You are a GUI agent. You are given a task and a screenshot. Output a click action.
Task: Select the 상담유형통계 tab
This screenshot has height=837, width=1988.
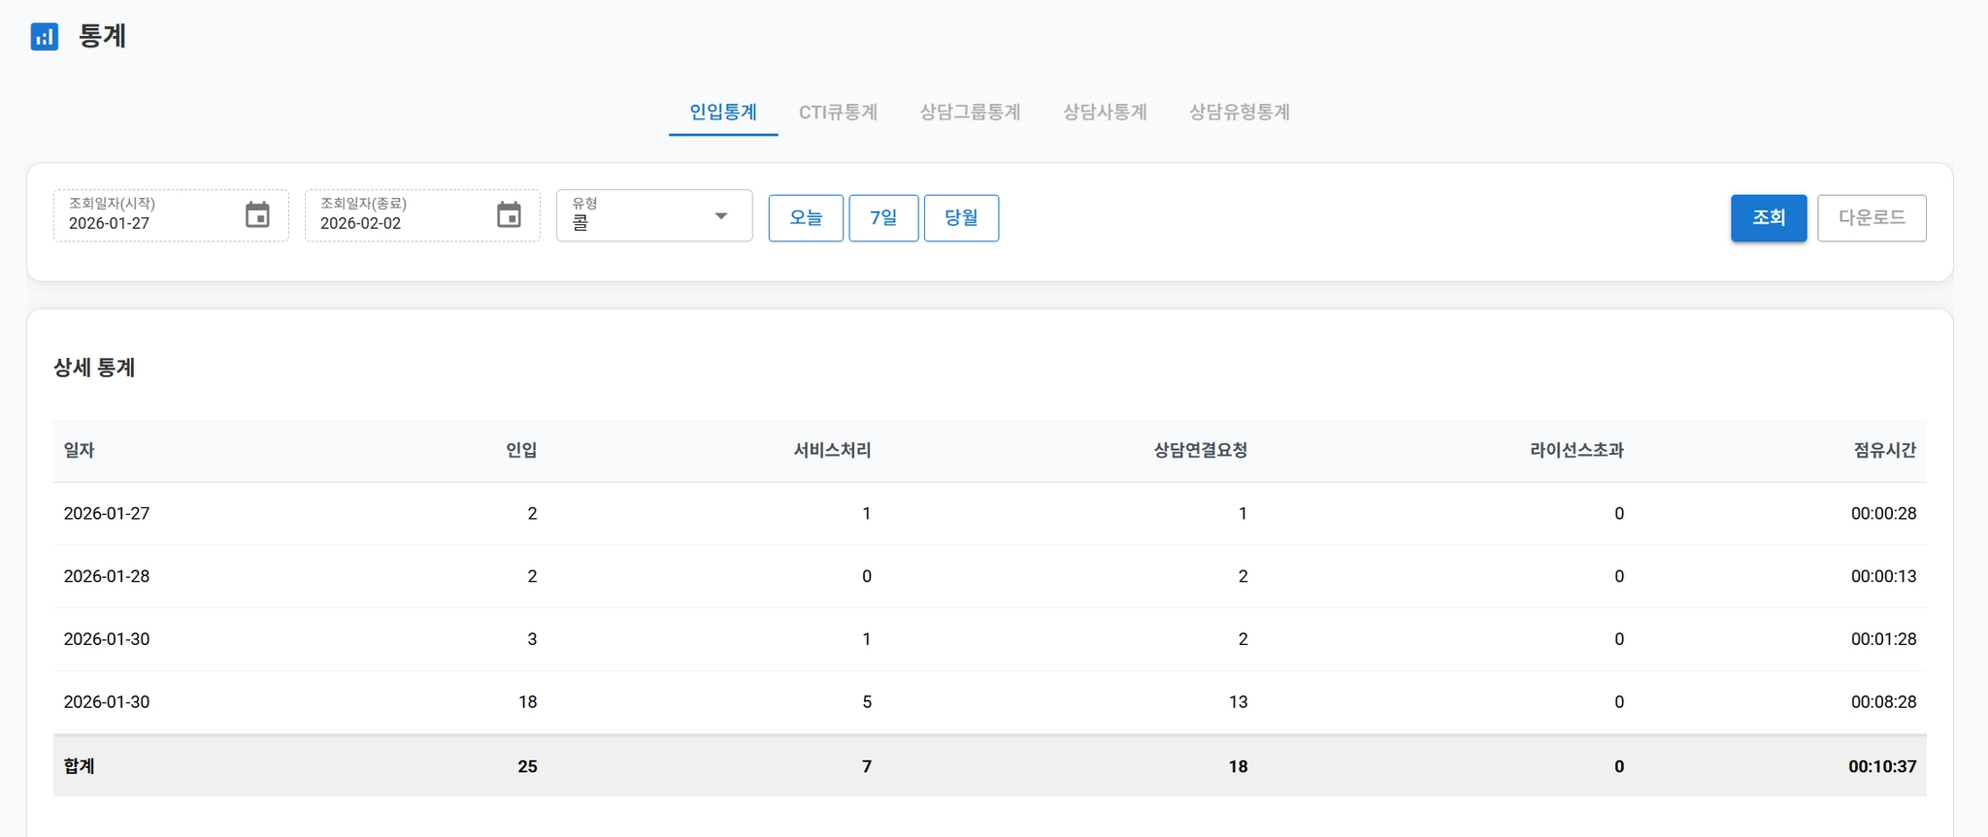pos(1240,113)
